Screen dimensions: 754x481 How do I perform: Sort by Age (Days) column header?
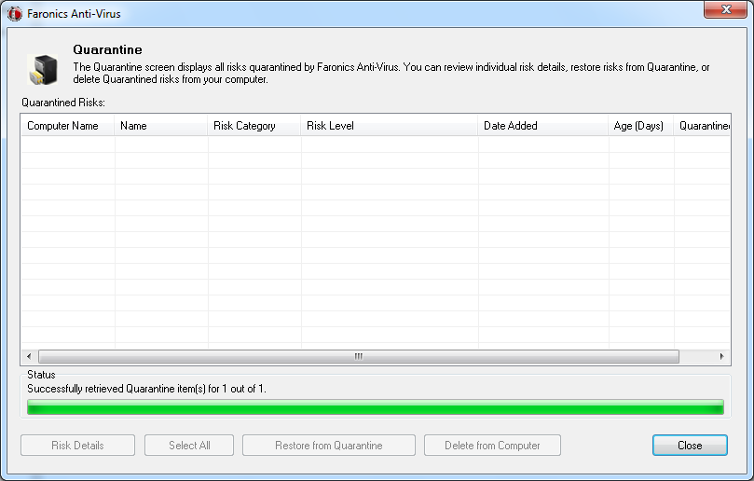pos(640,126)
